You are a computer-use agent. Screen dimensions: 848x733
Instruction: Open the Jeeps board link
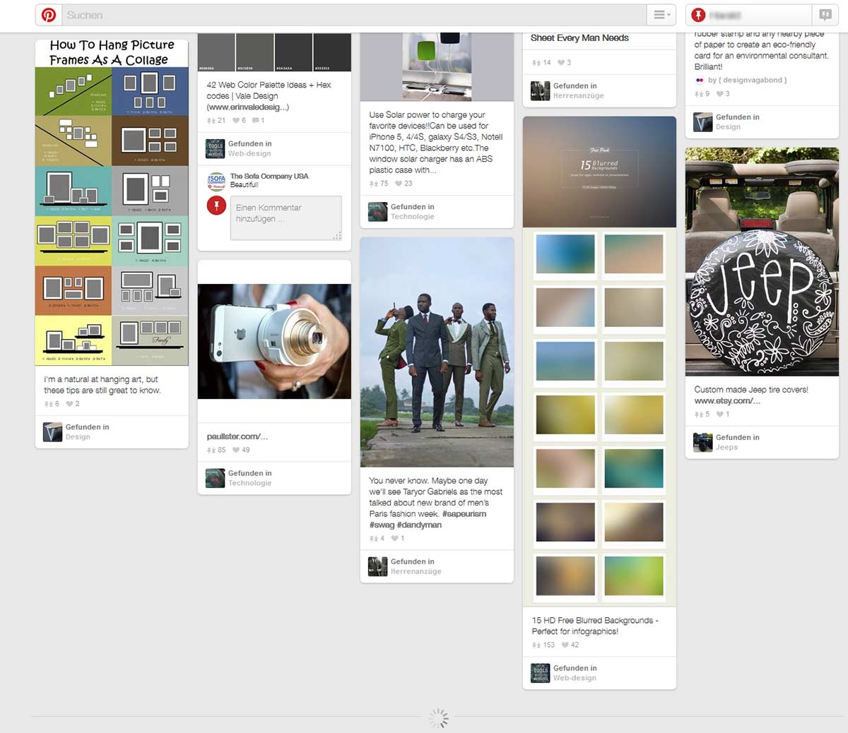click(x=726, y=447)
